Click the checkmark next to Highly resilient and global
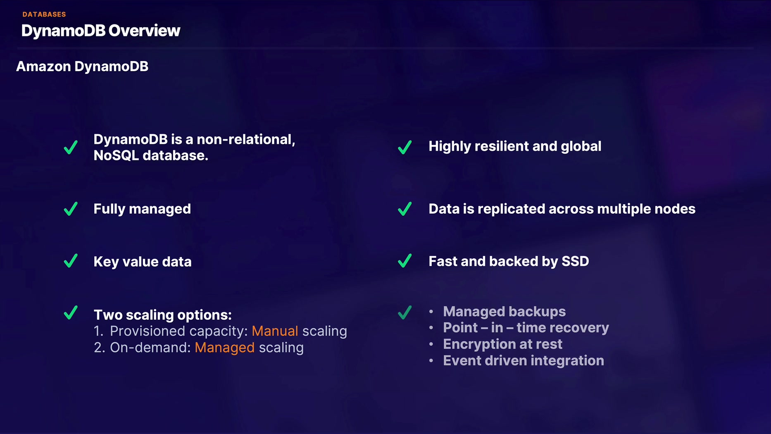Viewport: 771px width, 434px height. point(405,147)
